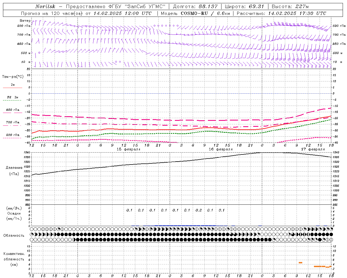Click the 'Norilsk' station name in header
The width and height of the screenshot is (347, 278).
coord(45,7)
